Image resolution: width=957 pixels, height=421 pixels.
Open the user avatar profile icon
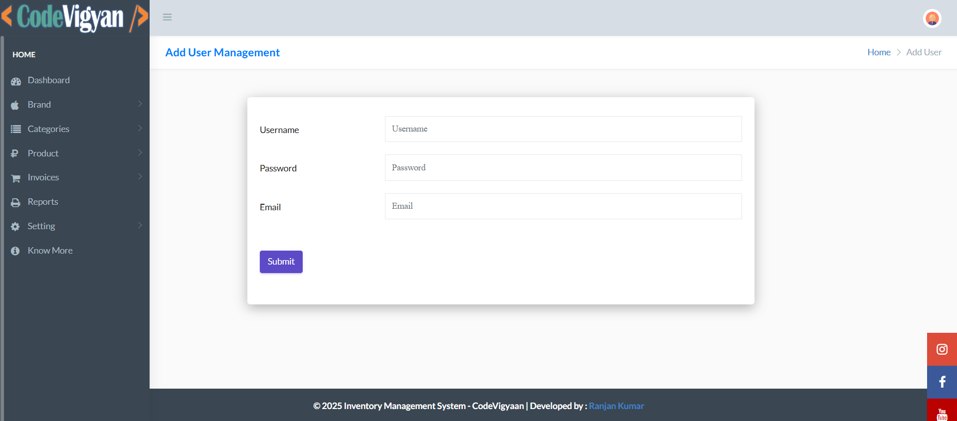(x=932, y=18)
